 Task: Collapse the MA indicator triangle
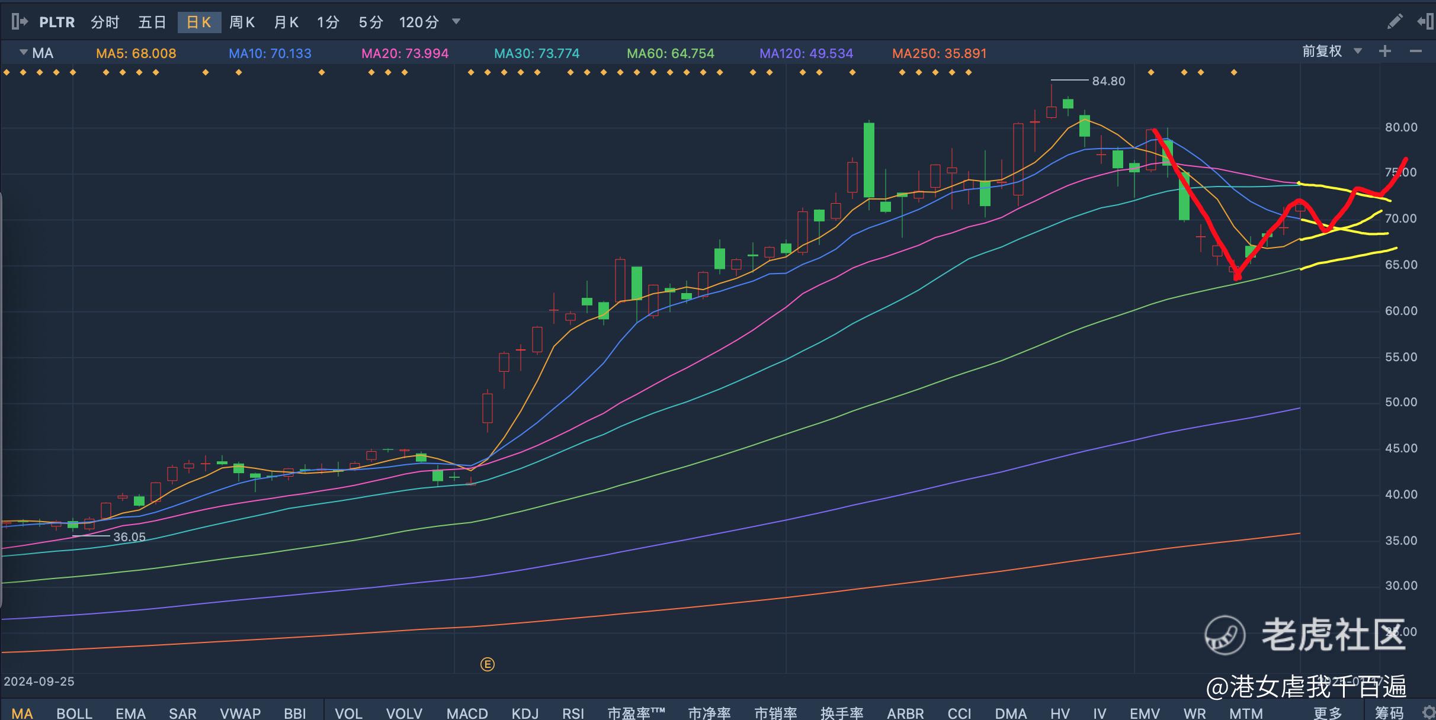24,52
